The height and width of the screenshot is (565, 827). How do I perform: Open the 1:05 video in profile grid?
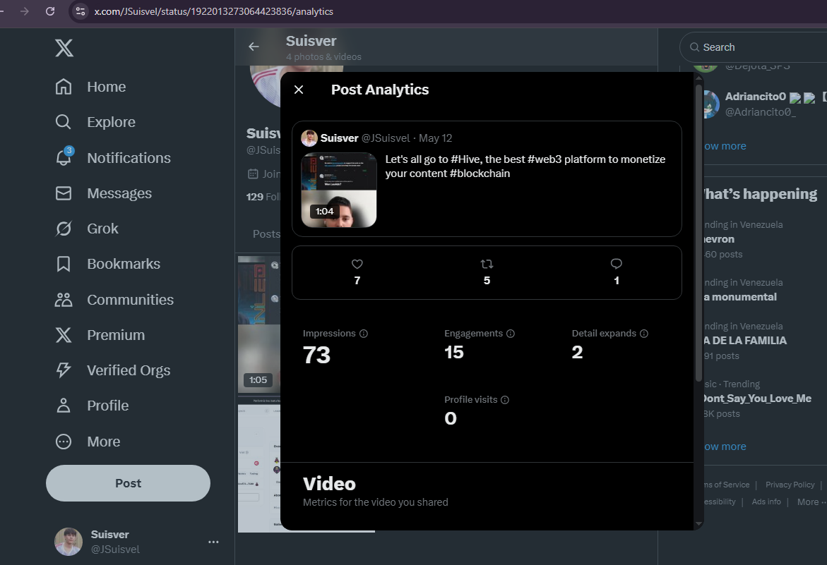tap(259, 324)
